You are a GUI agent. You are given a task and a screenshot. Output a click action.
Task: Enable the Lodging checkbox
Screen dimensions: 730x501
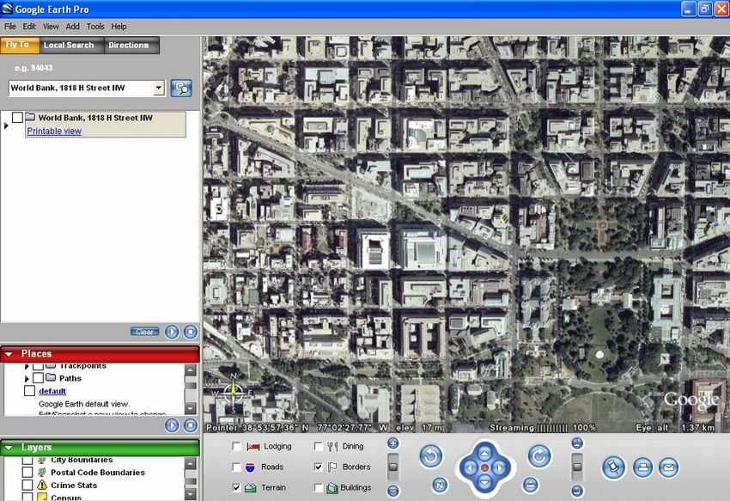[x=236, y=447]
